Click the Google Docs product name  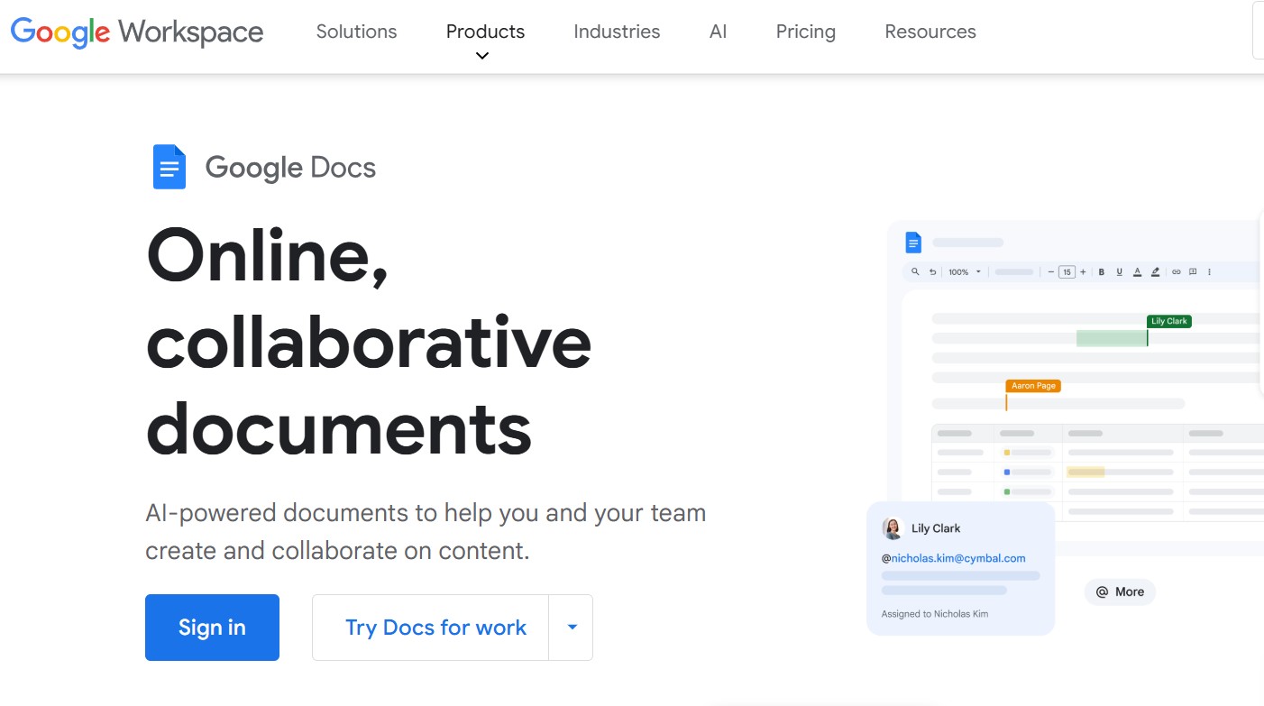point(290,168)
